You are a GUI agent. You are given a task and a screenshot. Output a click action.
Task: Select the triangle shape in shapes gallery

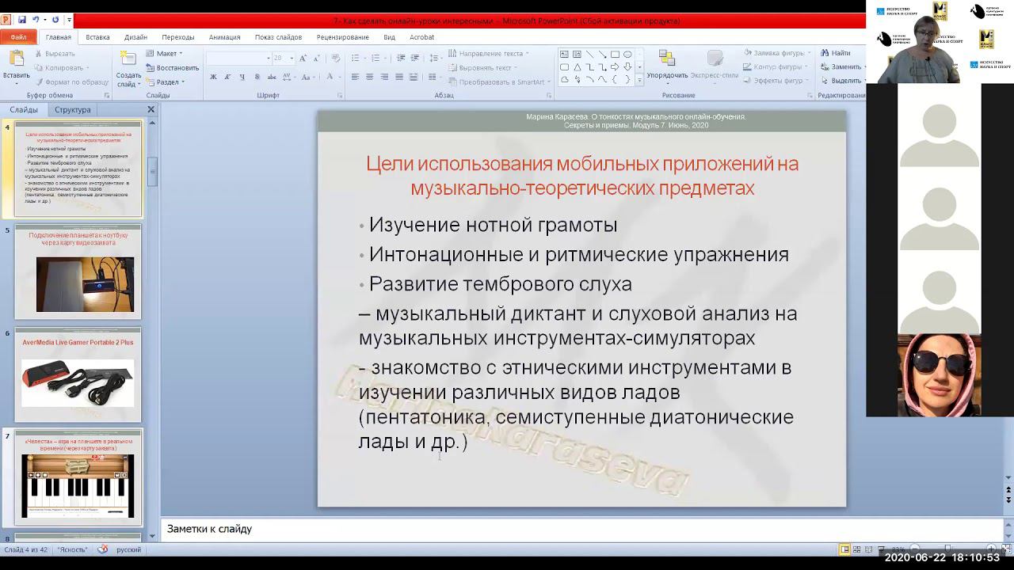pos(577,67)
